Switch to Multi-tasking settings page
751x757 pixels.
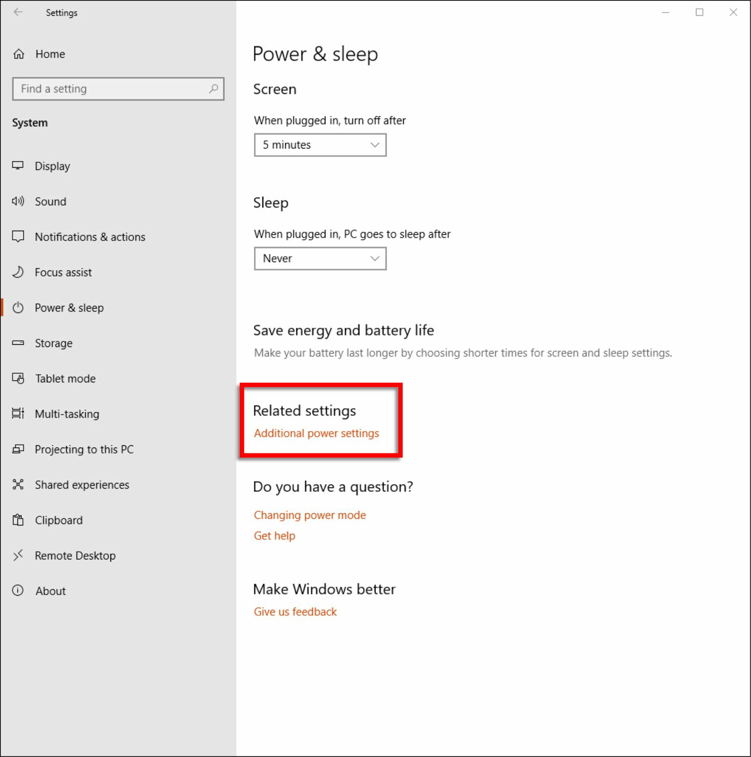(67, 414)
